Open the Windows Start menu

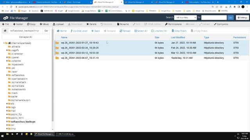pos(2,136)
